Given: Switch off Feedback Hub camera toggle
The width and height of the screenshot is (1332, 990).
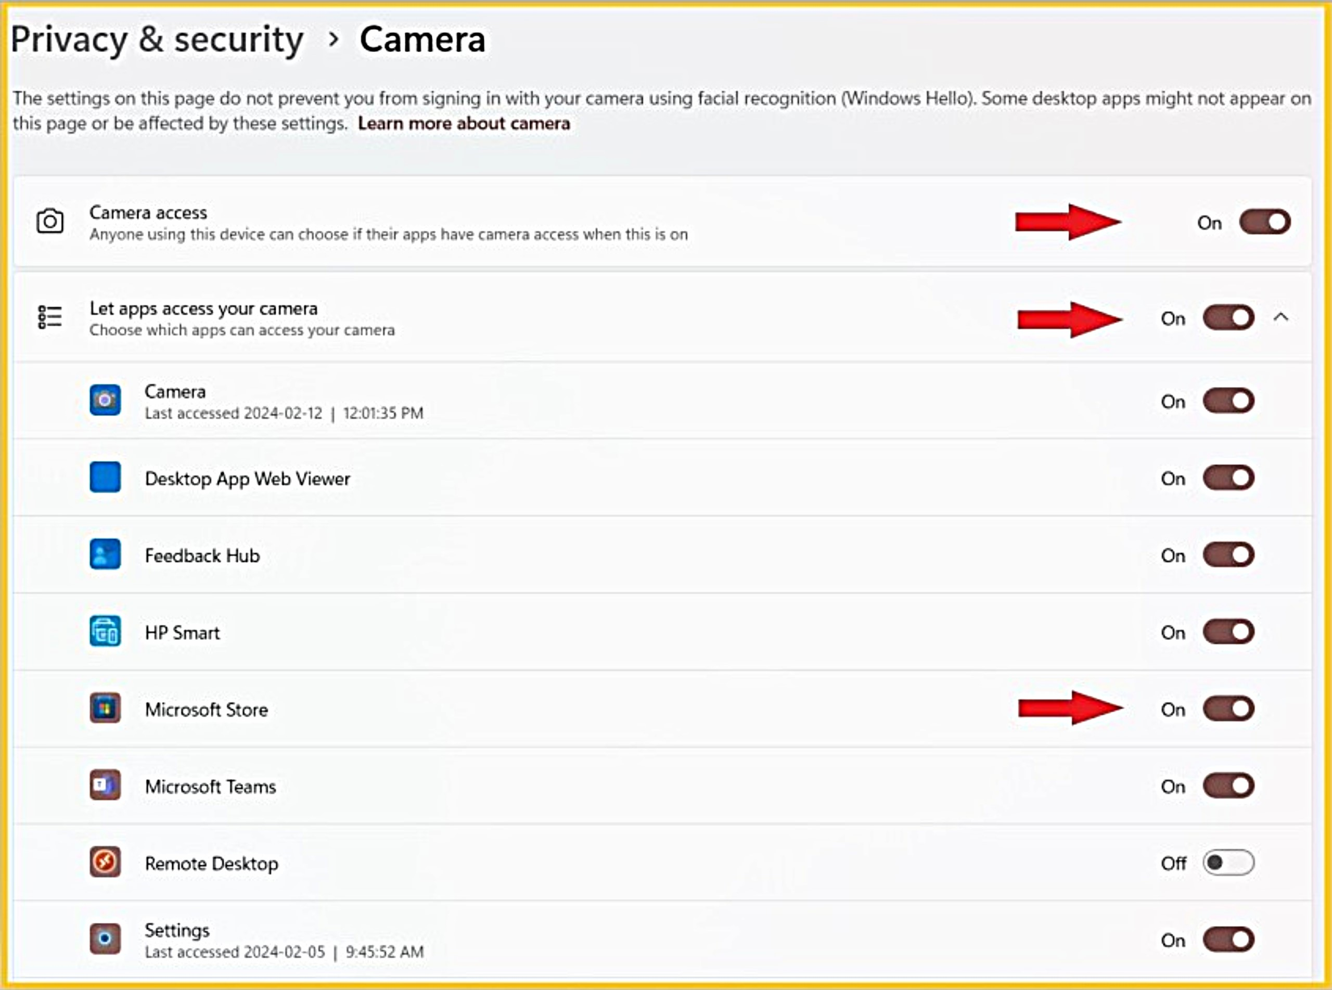Looking at the screenshot, I should [1228, 555].
